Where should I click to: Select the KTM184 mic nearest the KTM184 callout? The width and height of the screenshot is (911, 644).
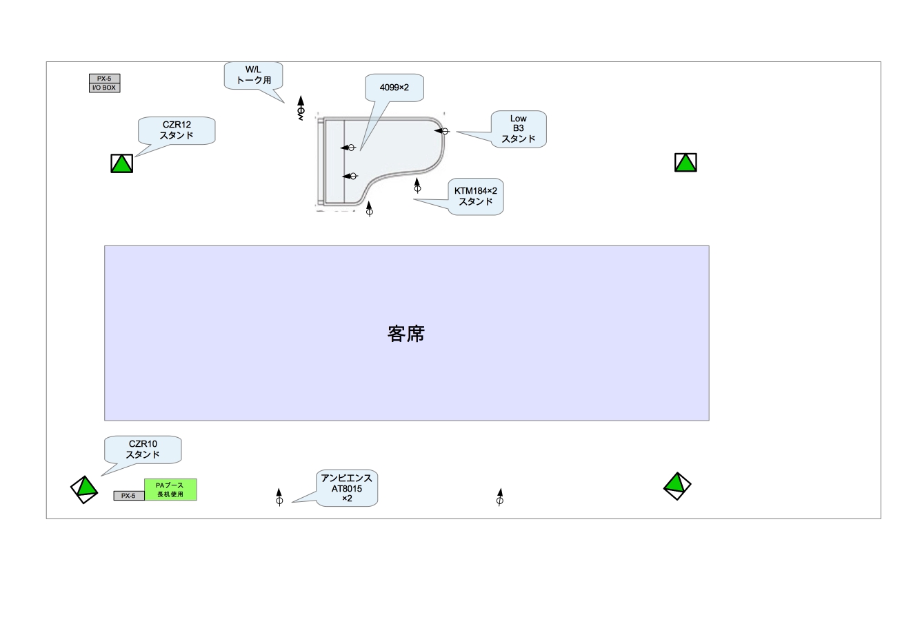[417, 185]
